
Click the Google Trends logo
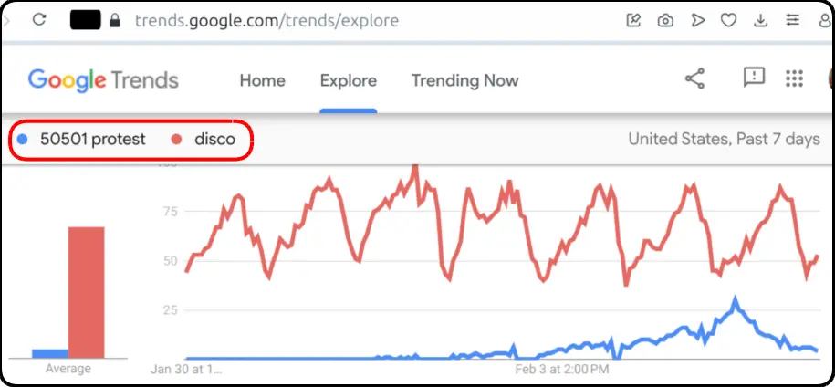103,80
